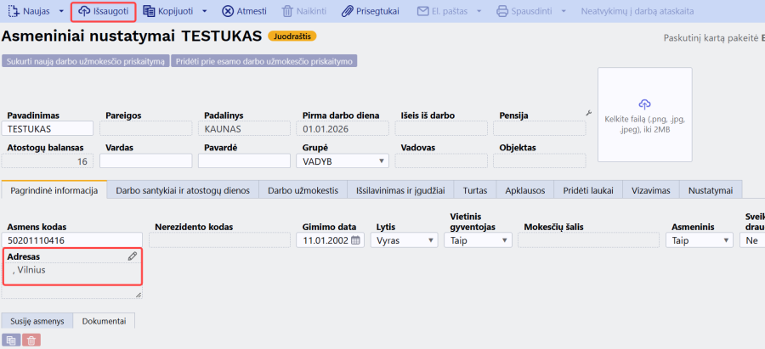This screenshot has height=349, width=765.
Task: Click the Mokesčių šalis field
Action: click(x=588, y=240)
